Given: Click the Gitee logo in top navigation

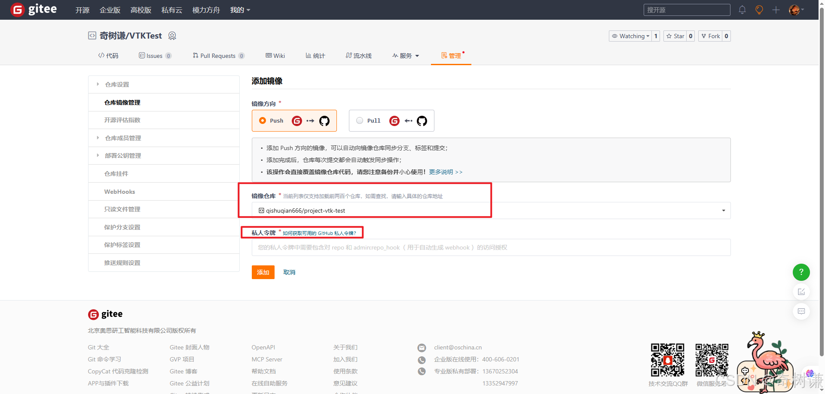Looking at the screenshot, I should (x=34, y=9).
